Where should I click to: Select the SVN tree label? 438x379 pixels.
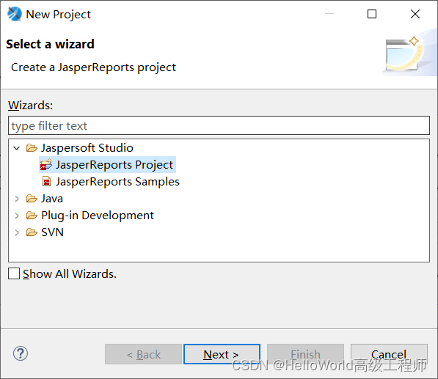[52, 232]
